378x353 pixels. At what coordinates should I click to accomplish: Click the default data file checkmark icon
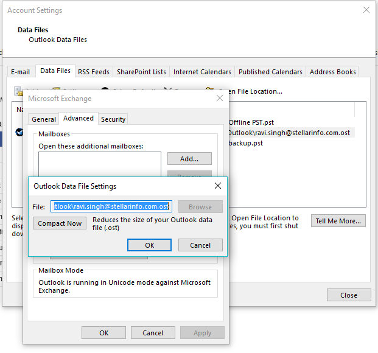click(19, 132)
